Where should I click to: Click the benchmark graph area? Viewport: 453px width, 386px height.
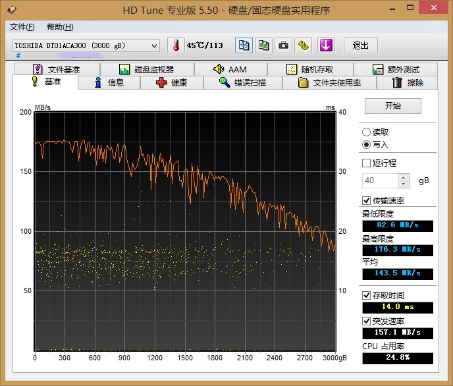pyautogui.click(x=185, y=232)
